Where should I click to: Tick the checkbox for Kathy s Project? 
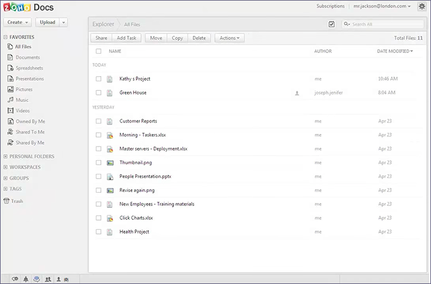[98, 79]
